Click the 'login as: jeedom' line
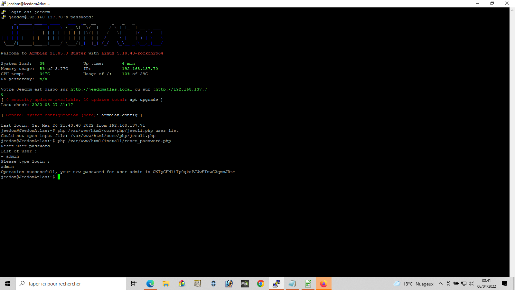This screenshot has width=515, height=290. 29,12
